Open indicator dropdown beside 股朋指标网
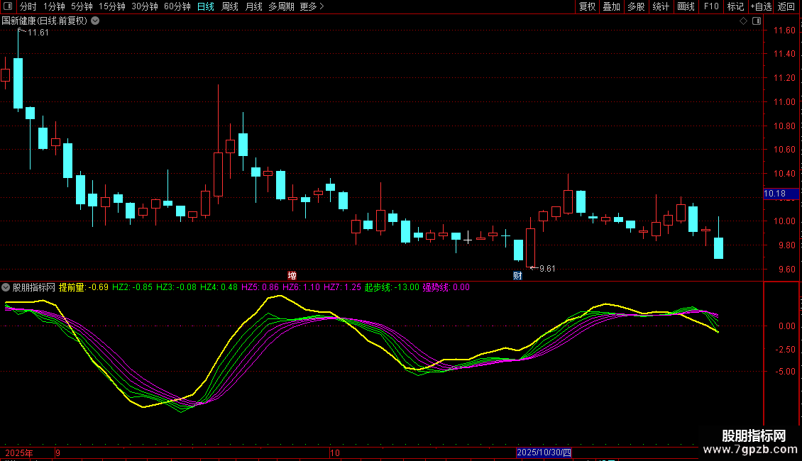Screen dimensions: 802x461 [6, 287]
